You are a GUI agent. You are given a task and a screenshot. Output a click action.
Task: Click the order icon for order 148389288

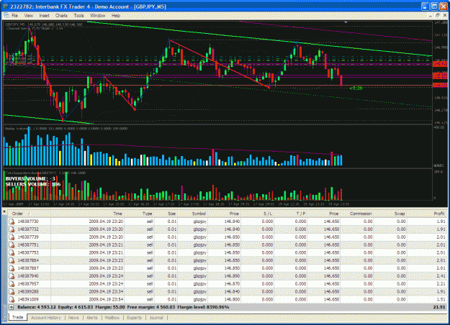click(12, 291)
